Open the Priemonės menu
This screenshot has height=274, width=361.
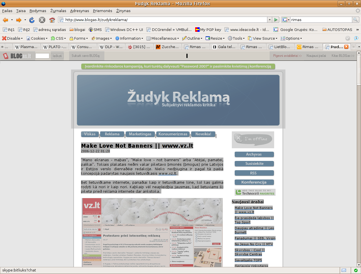[x=103, y=11]
